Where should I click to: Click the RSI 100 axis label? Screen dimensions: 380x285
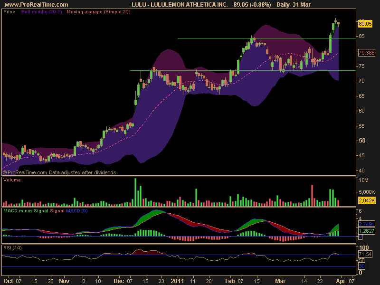pyautogui.click(x=363, y=247)
